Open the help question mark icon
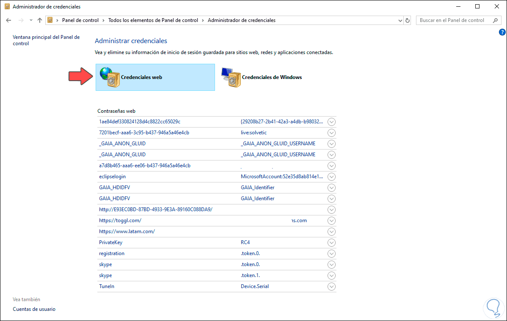The width and height of the screenshot is (507, 321). click(502, 32)
